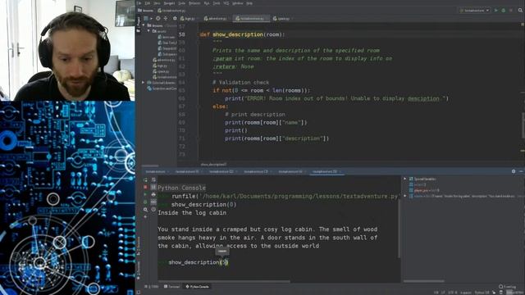This screenshot has height=295, width=525.
Task: Click the tool window quick-access icon in bottom-left corner
Action: point(139,293)
